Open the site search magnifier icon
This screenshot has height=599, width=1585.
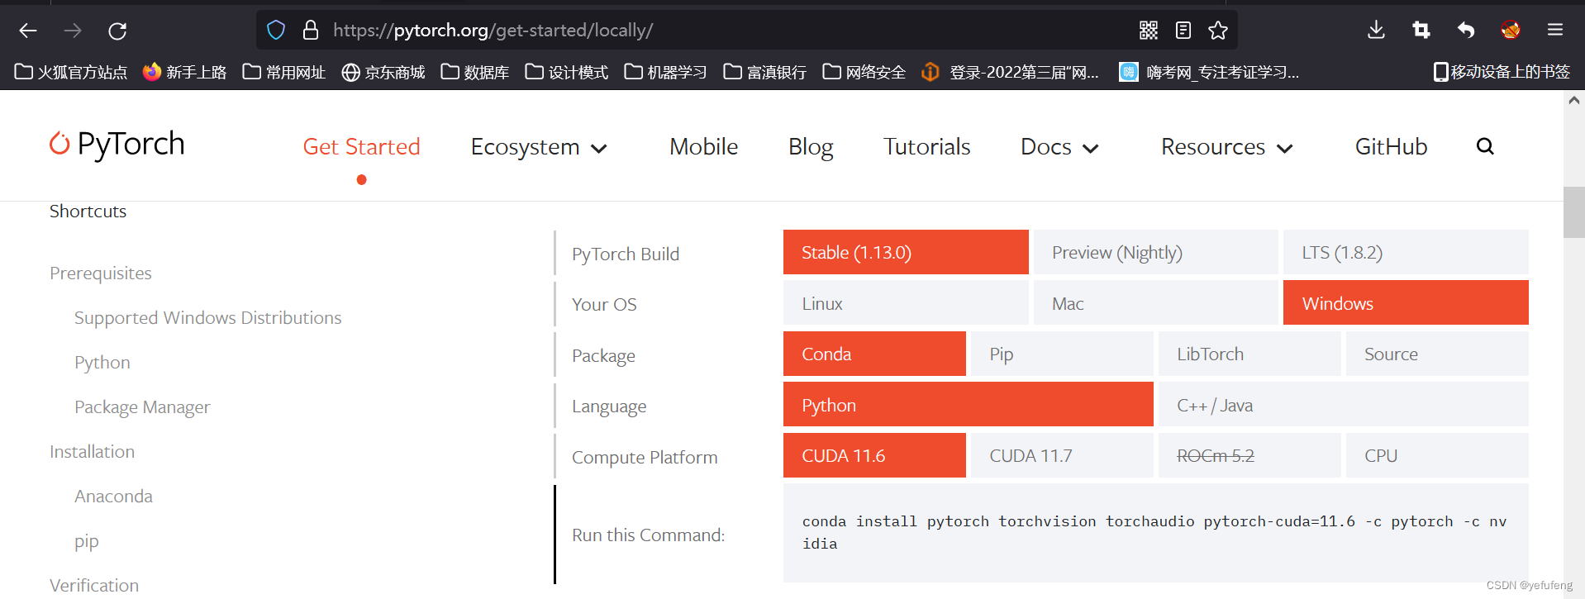click(x=1485, y=146)
